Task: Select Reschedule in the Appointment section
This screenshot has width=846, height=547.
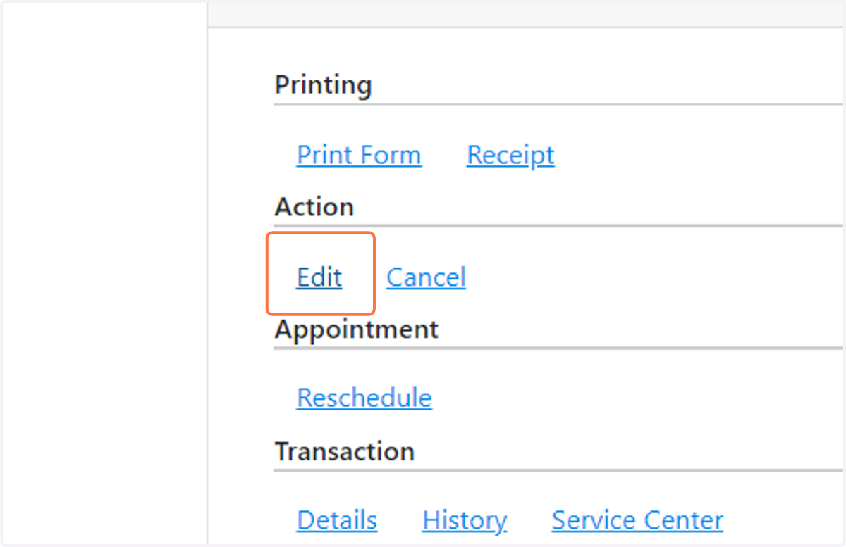Action: click(364, 398)
